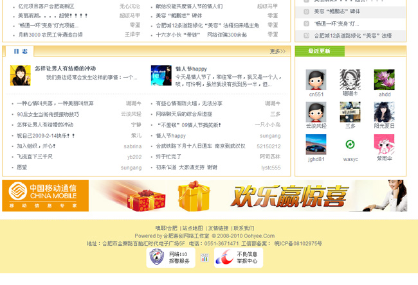Click the dark blue thumbnail beside 情人节happy
This screenshot has width=418, height=285.
click(161, 76)
